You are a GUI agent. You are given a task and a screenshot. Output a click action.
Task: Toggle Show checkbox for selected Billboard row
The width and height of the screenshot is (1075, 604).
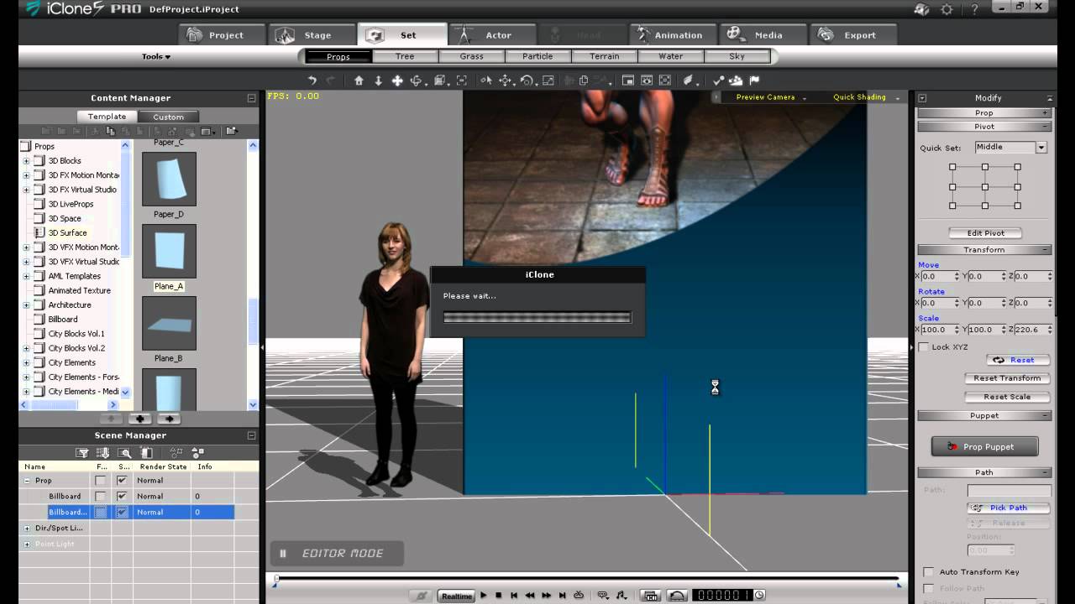pyautogui.click(x=123, y=512)
